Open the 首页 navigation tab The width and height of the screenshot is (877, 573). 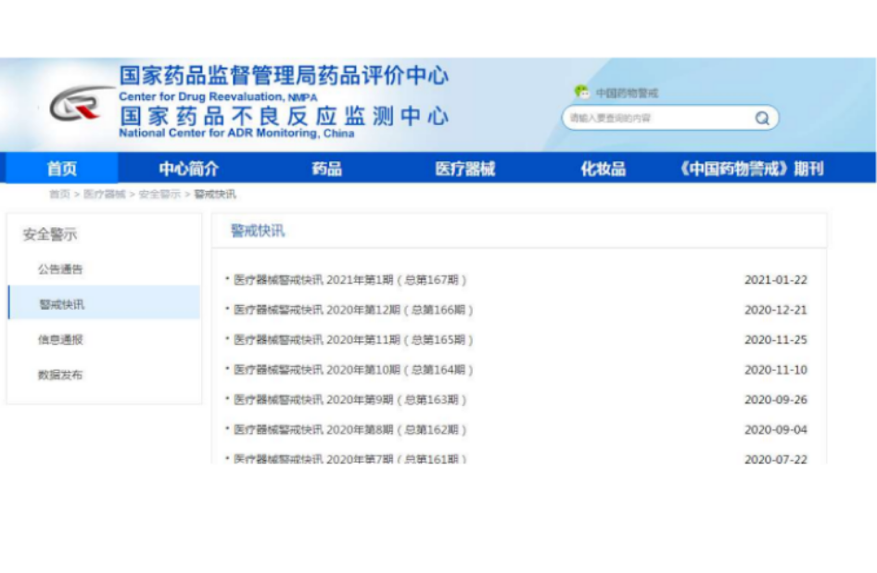[62, 169]
